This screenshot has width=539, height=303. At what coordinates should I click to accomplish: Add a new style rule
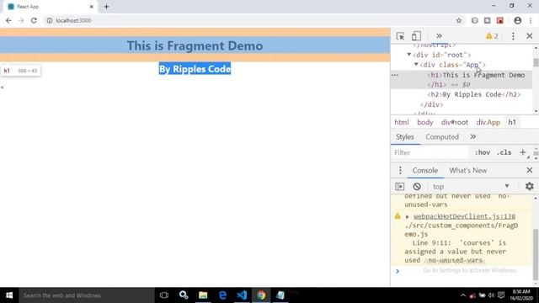click(522, 152)
